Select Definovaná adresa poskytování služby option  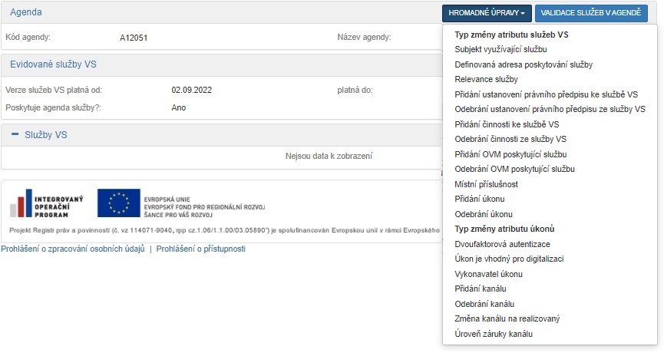click(x=524, y=64)
